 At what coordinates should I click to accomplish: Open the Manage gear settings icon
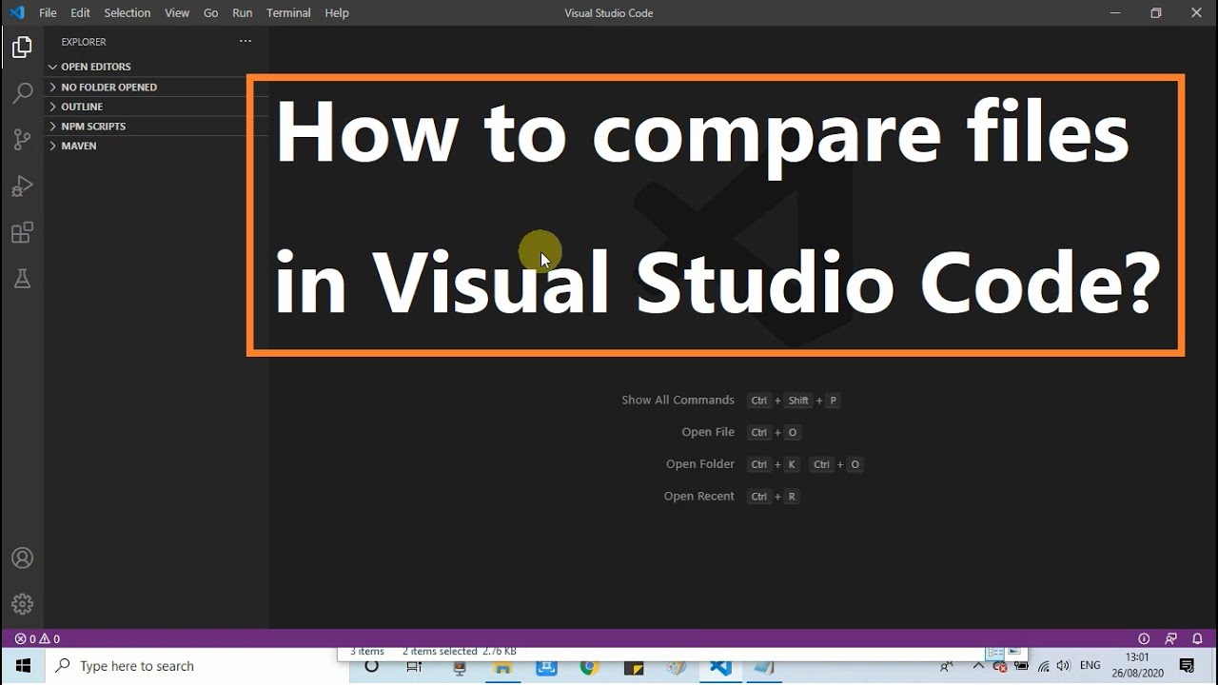tap(22, 604)
